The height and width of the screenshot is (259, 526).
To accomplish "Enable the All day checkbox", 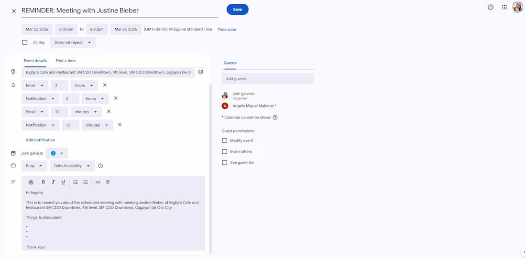I will (25, 43).
